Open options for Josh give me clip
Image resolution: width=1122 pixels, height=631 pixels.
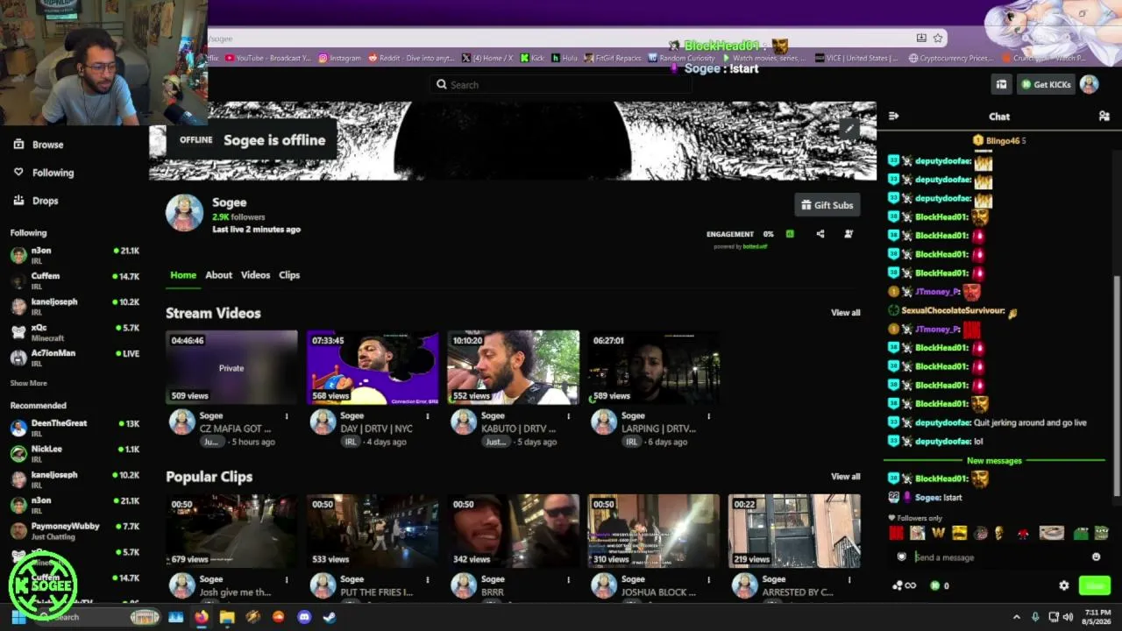point(287,579)
